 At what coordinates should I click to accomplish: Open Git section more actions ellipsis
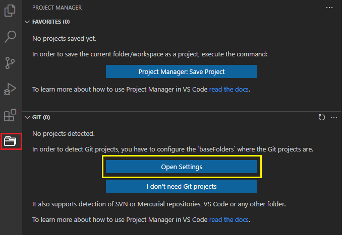point(334,117)
